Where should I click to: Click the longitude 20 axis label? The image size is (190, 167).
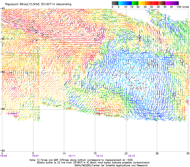pos(126,153)
